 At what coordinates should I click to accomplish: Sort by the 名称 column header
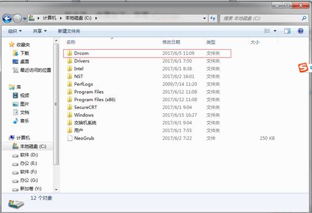(x=71, y=42)
